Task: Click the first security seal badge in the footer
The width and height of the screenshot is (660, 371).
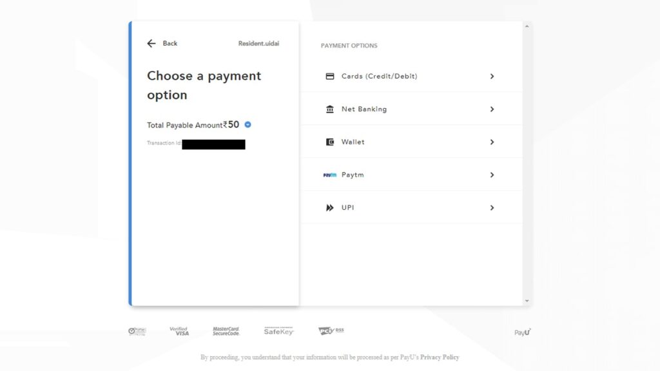Action: coord(137,332)
